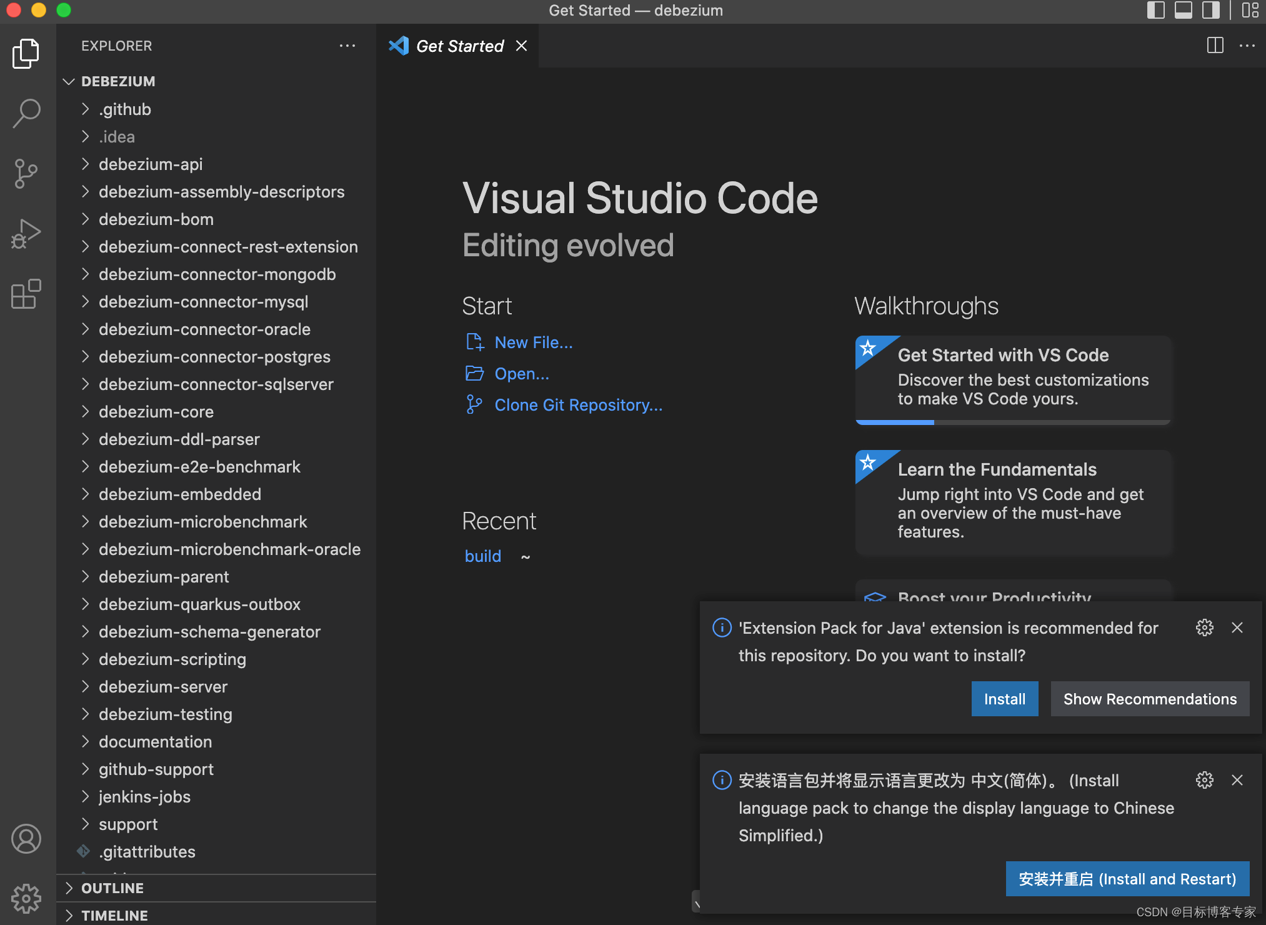Screen dimensions: 1266x925
Task: Click the New File icon
Action: tap(475, 342)
